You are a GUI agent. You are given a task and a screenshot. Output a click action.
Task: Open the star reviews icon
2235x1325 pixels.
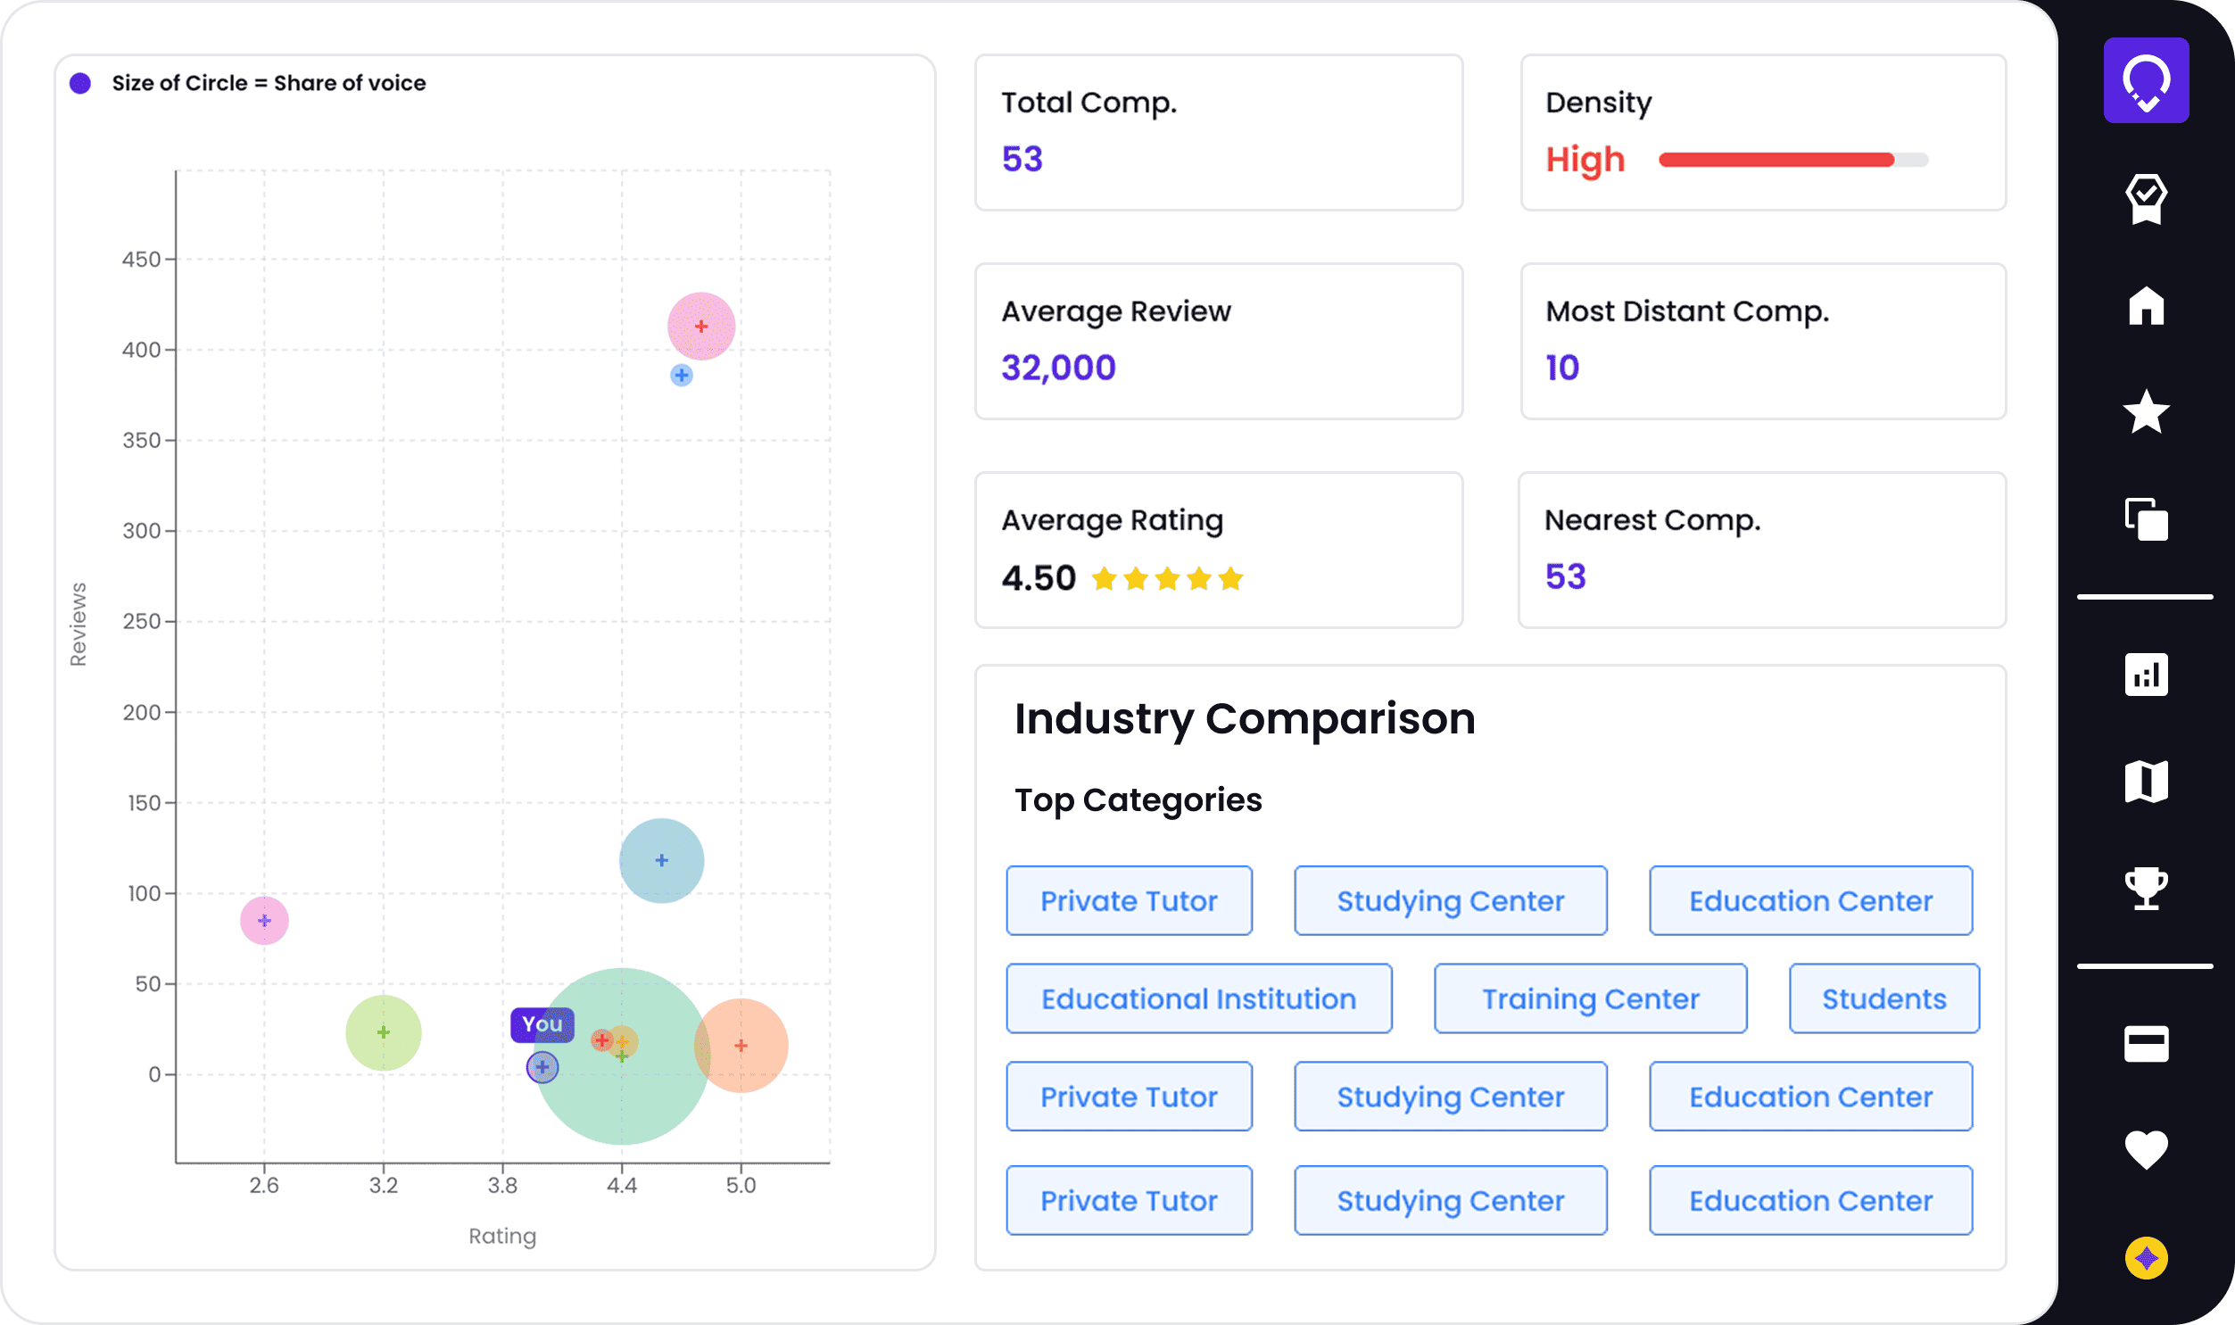coord(2145,412)
